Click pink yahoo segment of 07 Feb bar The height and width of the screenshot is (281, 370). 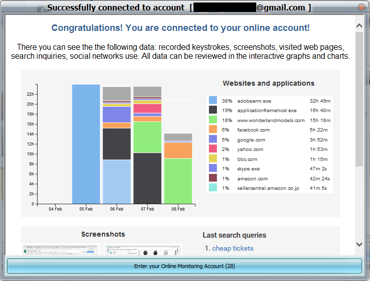[147, 109]
